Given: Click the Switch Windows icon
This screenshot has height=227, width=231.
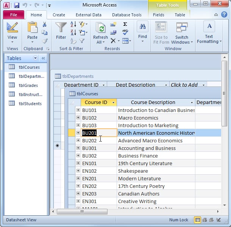Looking at the screenshot, I should 182,27.
